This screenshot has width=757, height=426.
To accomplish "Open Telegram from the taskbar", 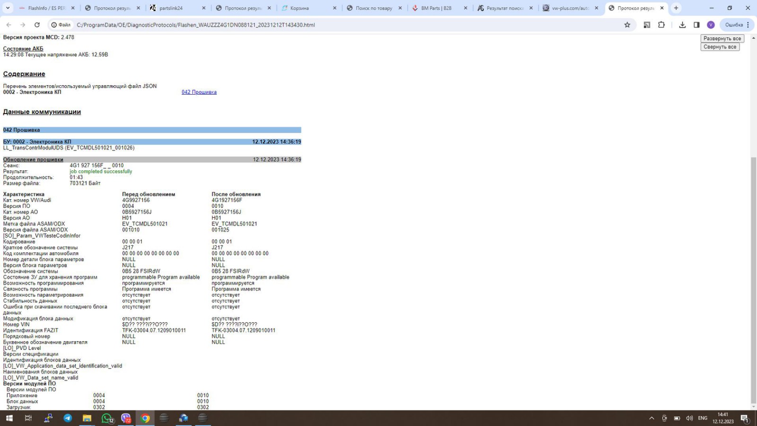I will [68, 418].
